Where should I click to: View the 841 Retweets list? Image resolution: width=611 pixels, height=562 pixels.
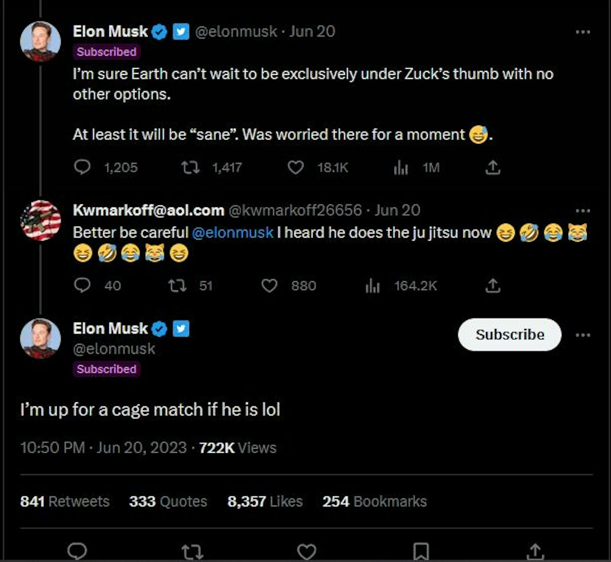65,501
